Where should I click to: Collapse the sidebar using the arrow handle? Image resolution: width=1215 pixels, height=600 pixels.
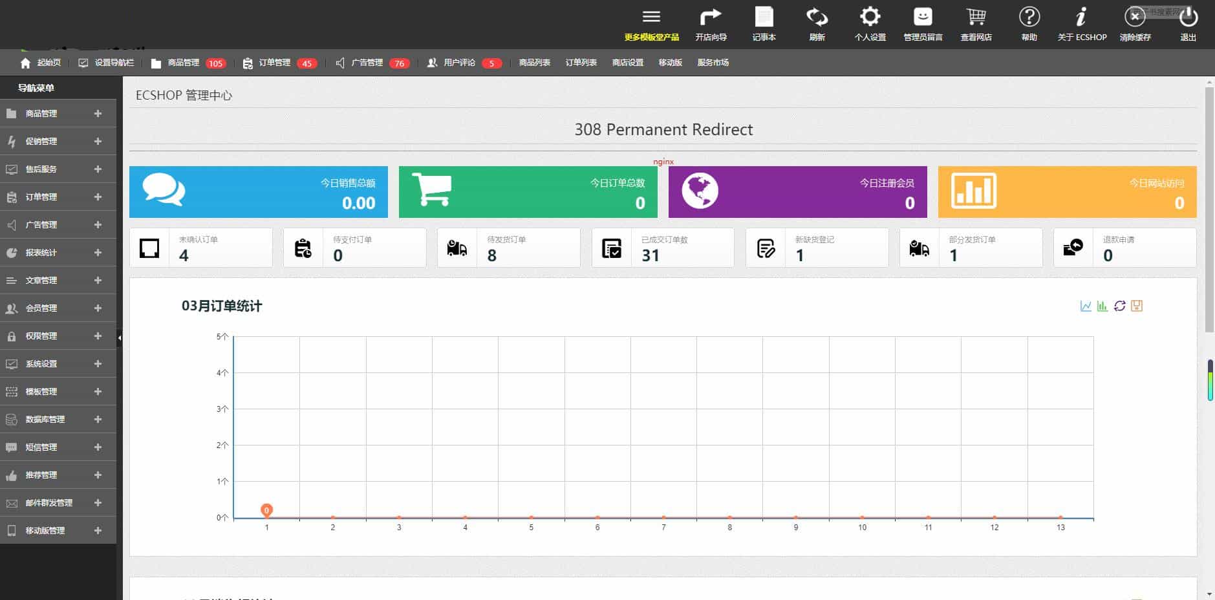pyautogui.click(x=120, y=337)
